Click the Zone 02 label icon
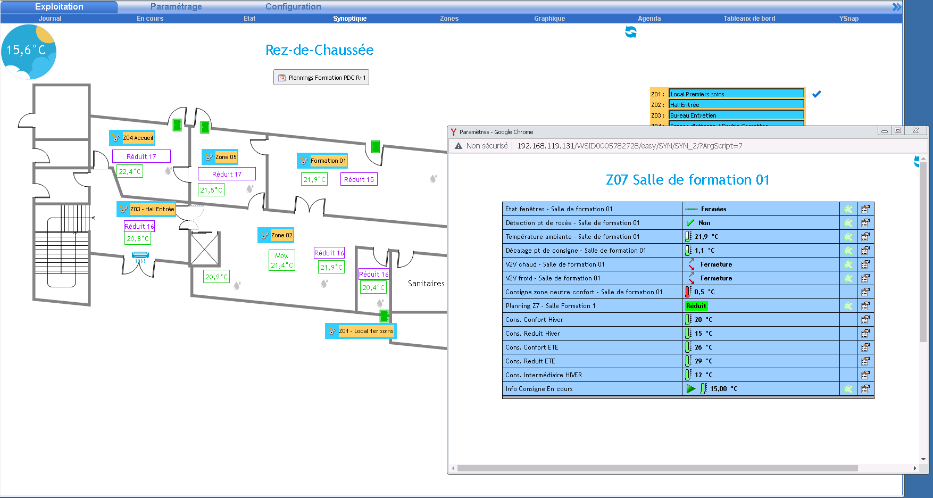 [264, 235]
